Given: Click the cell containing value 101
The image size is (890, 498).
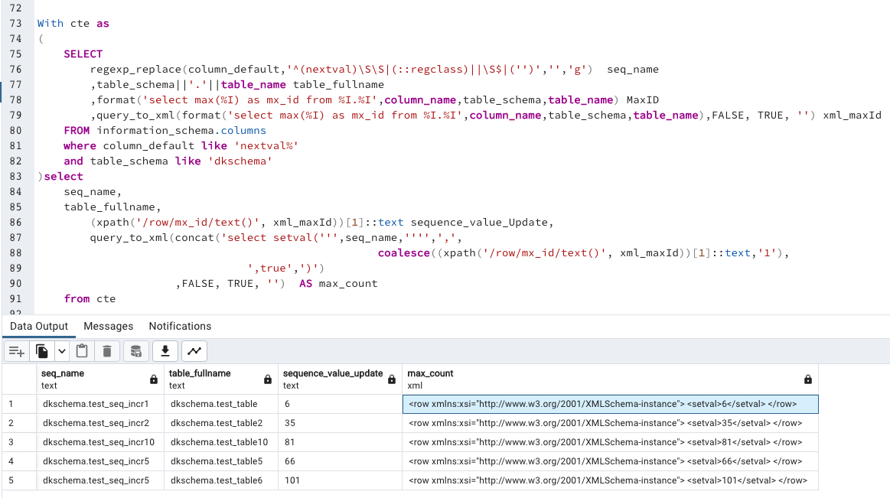Looking at the screenshot, I should point(340,479).
